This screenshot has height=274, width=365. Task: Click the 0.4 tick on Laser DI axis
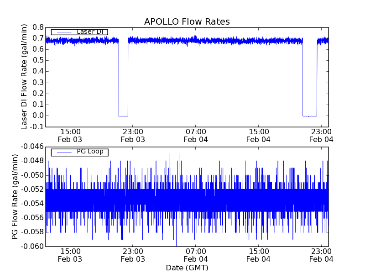[x=38, y=71]
